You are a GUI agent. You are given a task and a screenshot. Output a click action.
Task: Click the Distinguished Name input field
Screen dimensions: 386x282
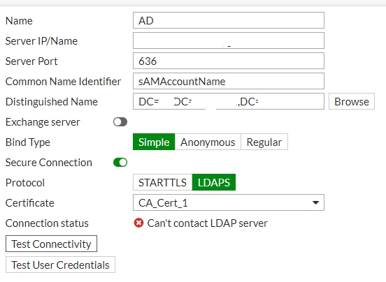click(229, 101)
